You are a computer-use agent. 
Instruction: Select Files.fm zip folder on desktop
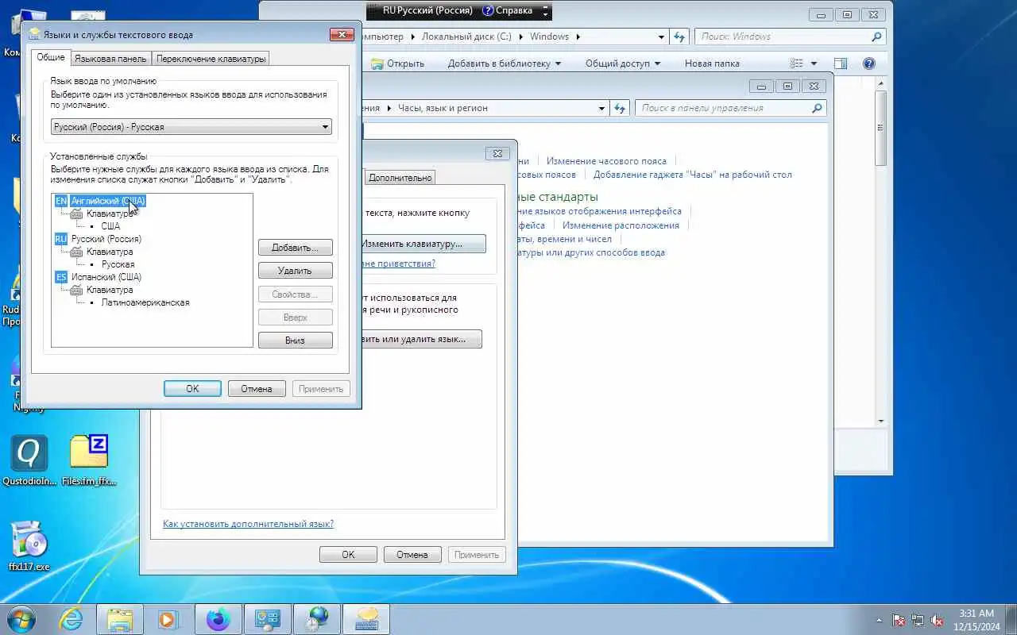[x=88, y=461]
